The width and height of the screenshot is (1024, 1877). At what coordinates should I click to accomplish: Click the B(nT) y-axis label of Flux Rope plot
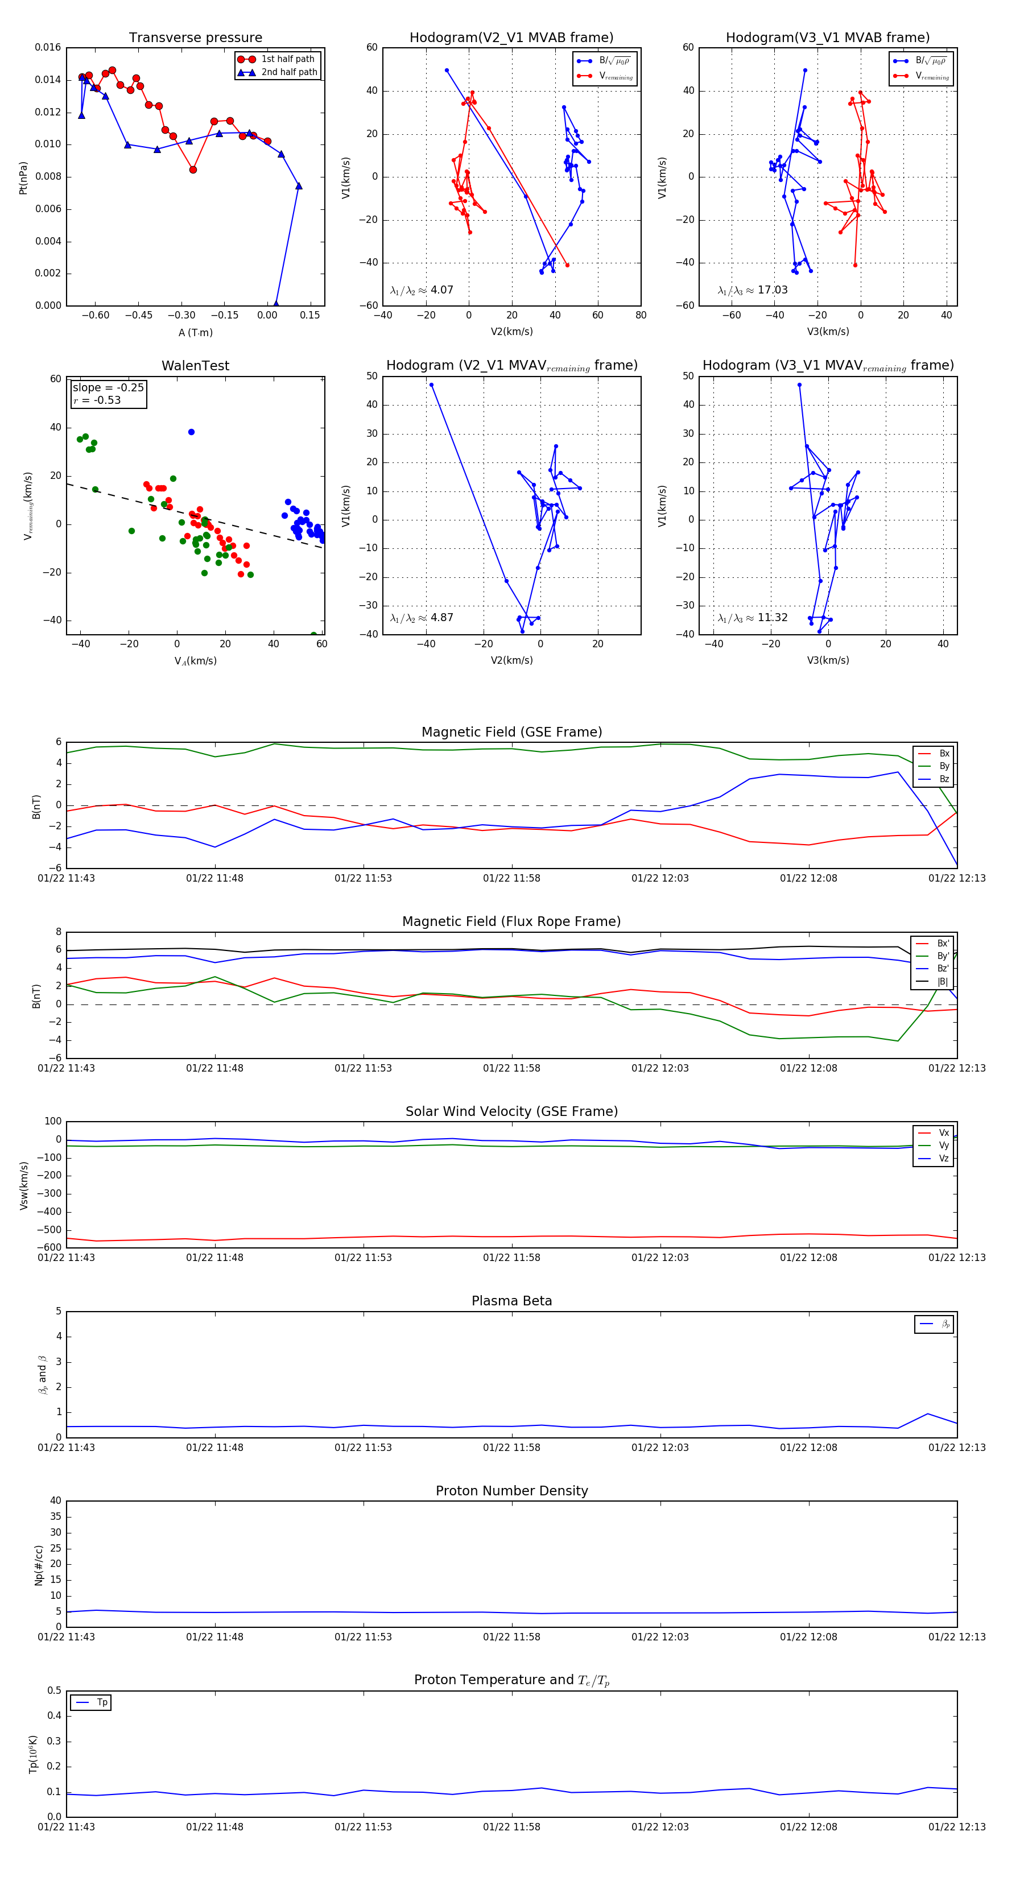coord(36,996)
